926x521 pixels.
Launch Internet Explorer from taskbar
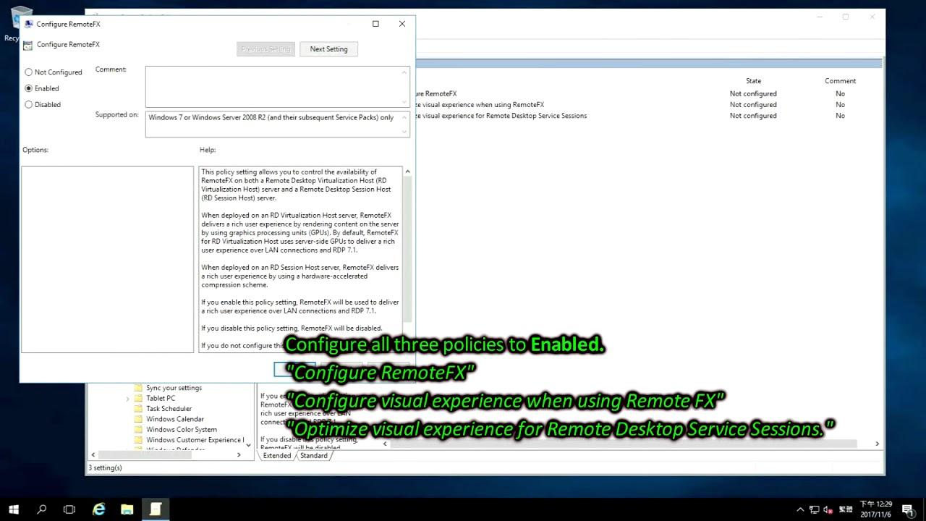click(99, 509)
